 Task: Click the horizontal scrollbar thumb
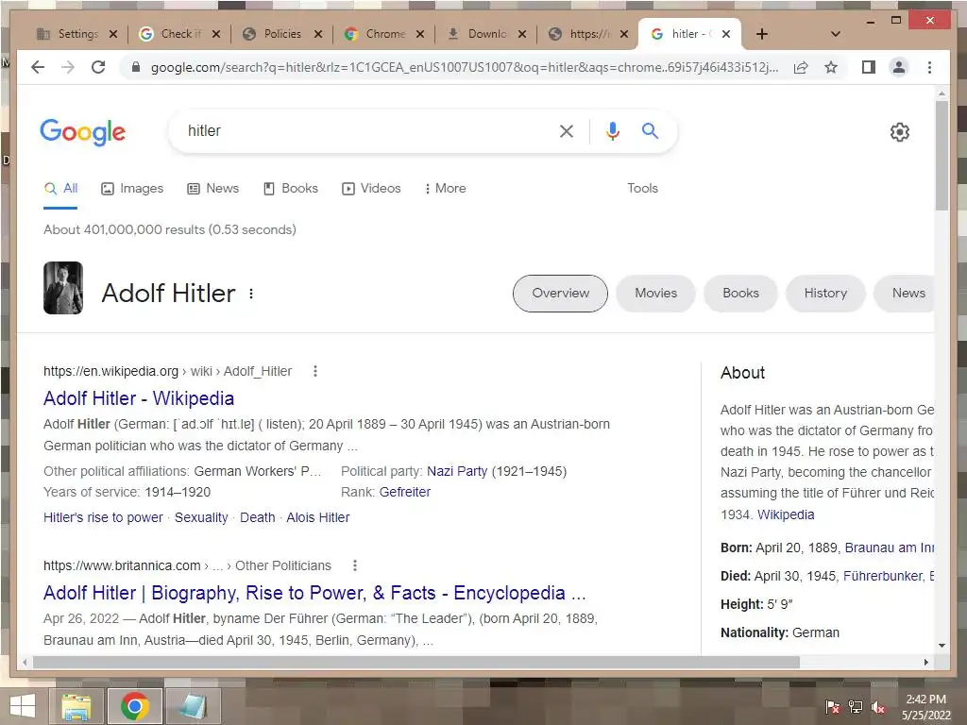416,662
